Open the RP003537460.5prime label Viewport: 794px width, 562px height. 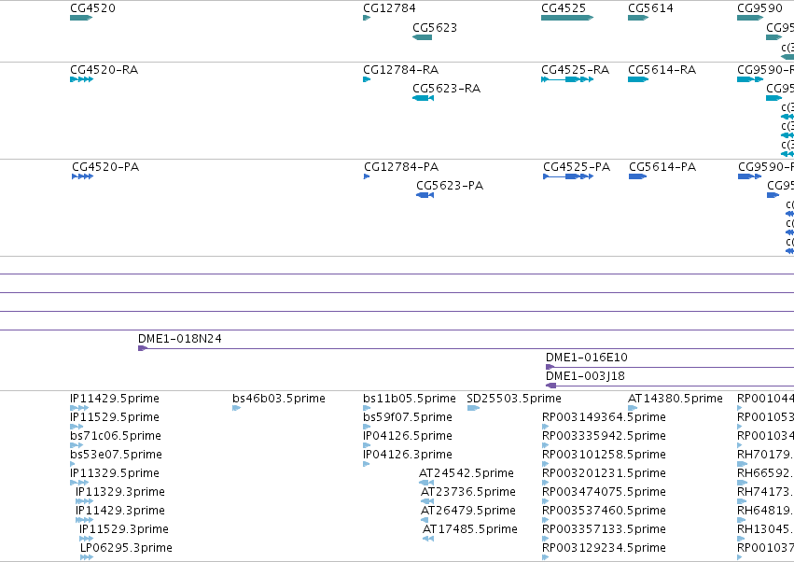coord(604,511)
